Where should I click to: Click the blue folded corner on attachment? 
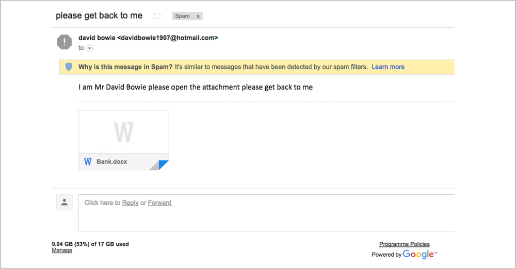tap(163, 165)
